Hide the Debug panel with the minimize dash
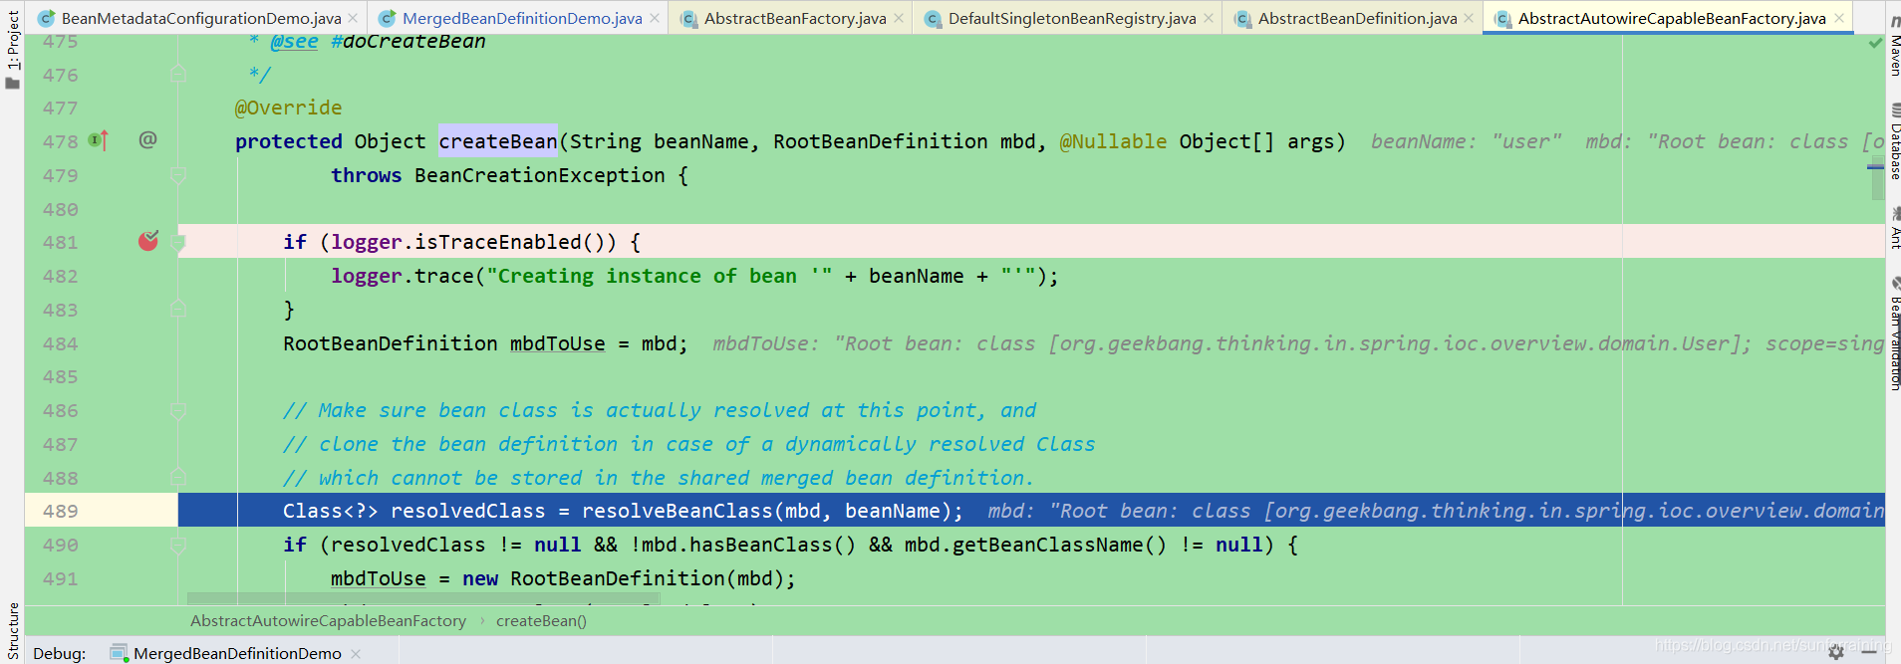Screen dimensions: 1901x664 click(1869, 652)
